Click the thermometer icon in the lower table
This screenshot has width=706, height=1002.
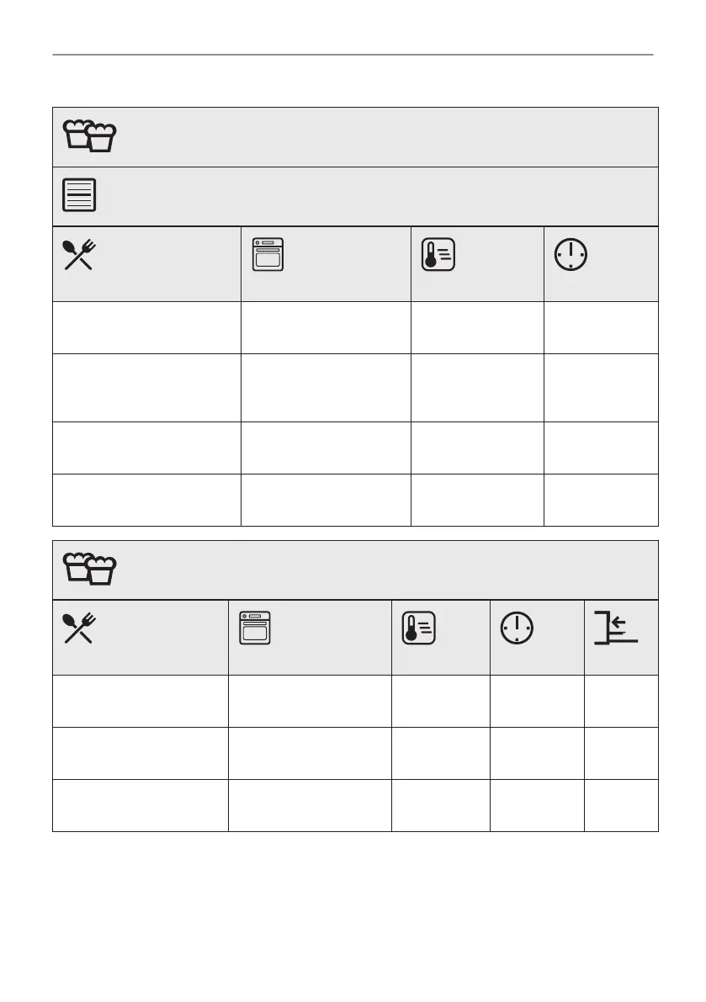click(x=419, y=628)
